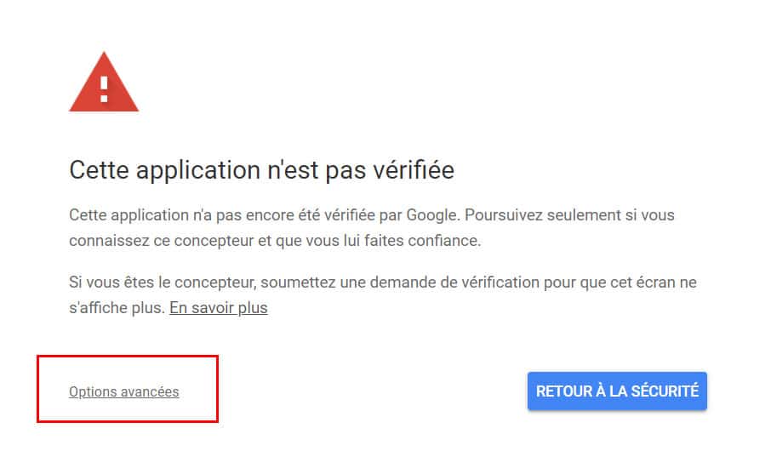This screenshot has width=771, height=474.
Task: Click the word "avancées" in the bottom-left link
Action: click(150, 392)
